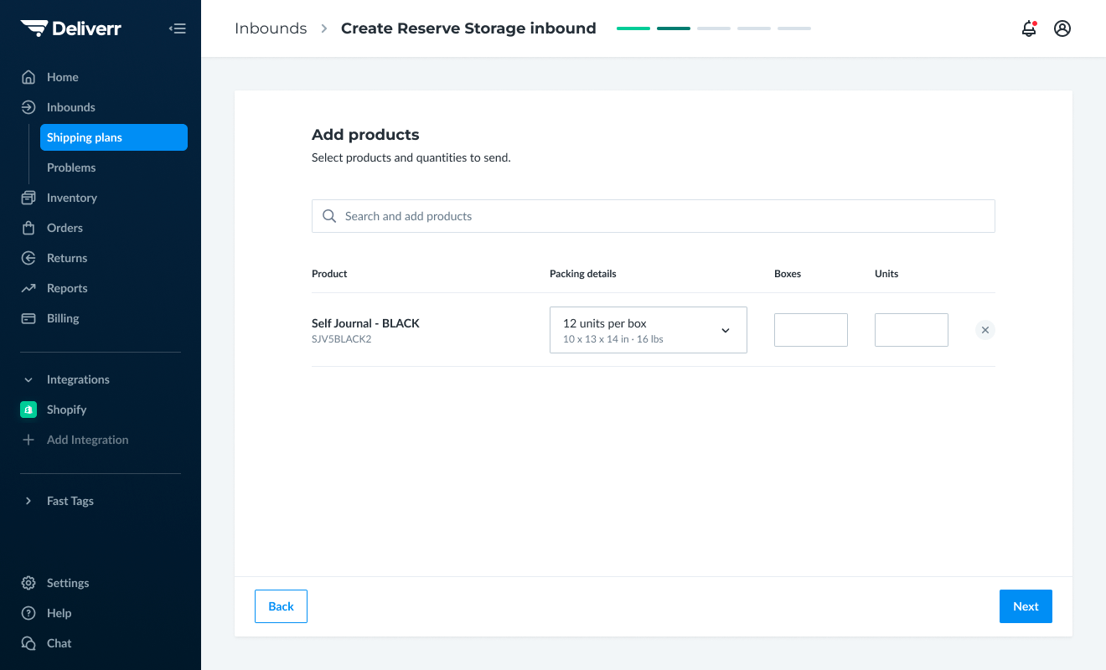1106x670 pixels.
Task: Click the Back button
Action: [x=281, y=606]
